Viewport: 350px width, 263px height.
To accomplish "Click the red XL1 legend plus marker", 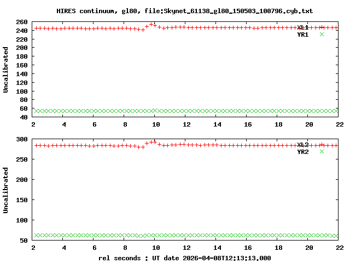I will tap(322, 27).
